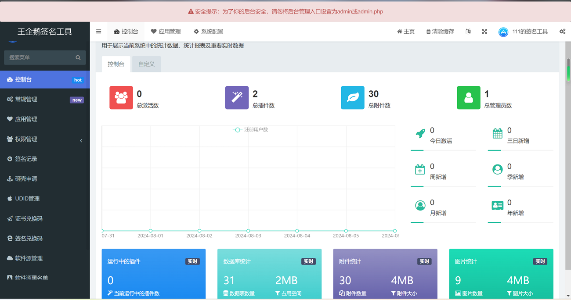Click the 今日激活 rocket icon

click(x=420, y=134)
